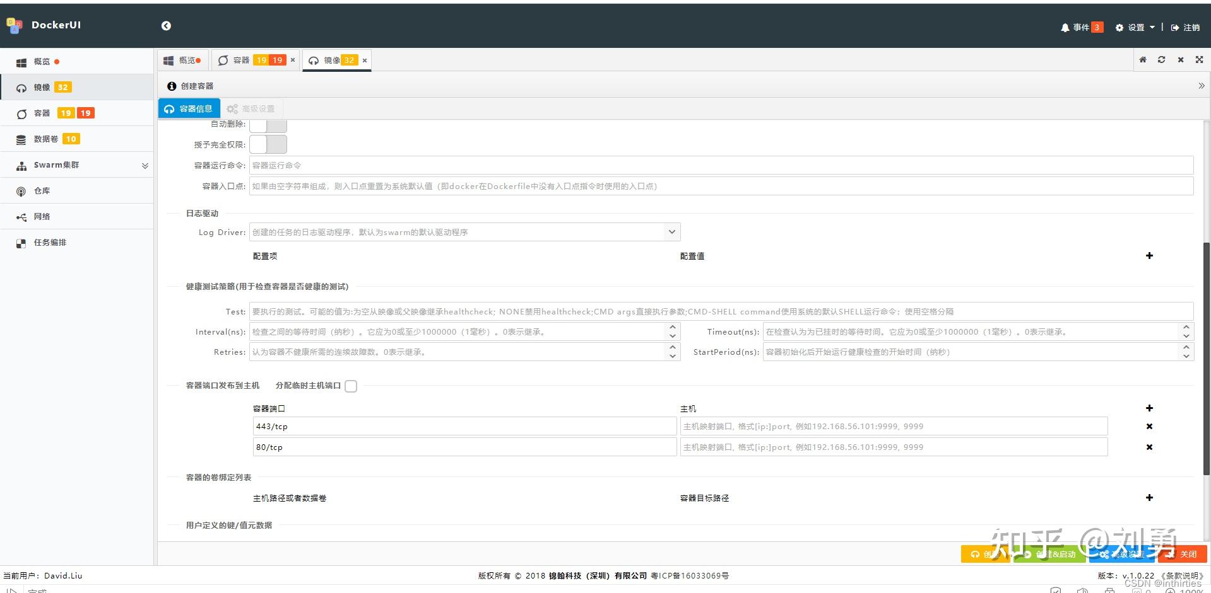Refresh the current tab view
1211x593 pixels.
1161,59
